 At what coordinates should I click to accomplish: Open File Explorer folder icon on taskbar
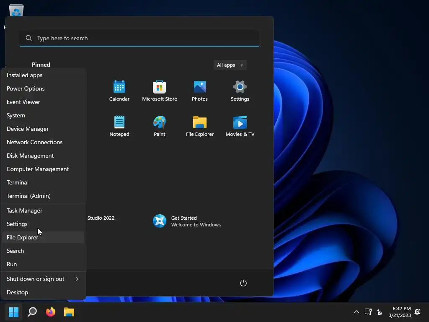point(69,312)
